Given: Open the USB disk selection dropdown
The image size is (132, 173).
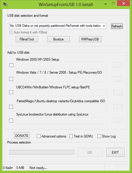Looking at the screenshot, I should tap(58, 26).
